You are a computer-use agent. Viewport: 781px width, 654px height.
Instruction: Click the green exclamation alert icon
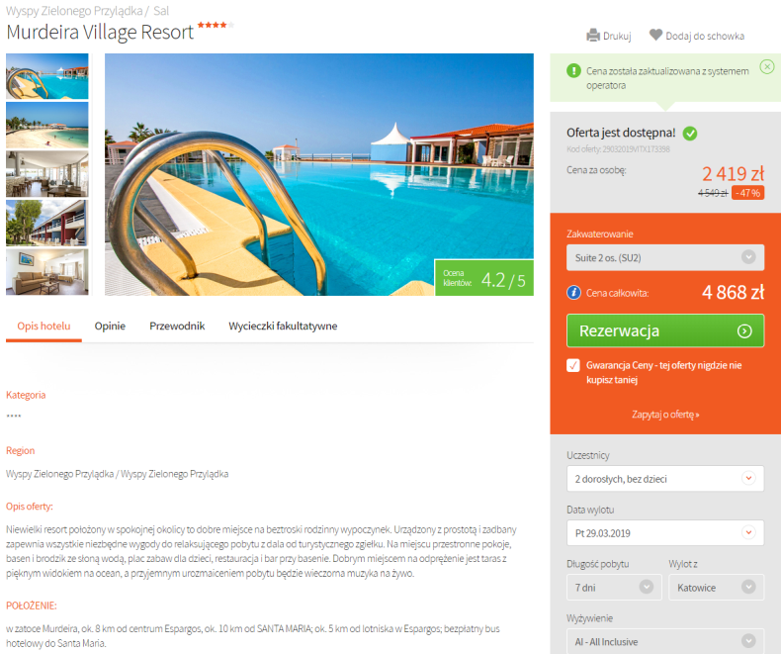pyautogui.click(x=573, y=71)
